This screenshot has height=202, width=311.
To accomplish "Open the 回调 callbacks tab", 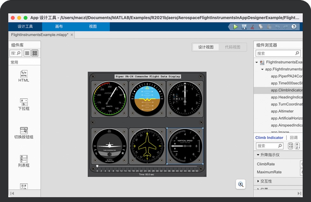I will [293, 138].
